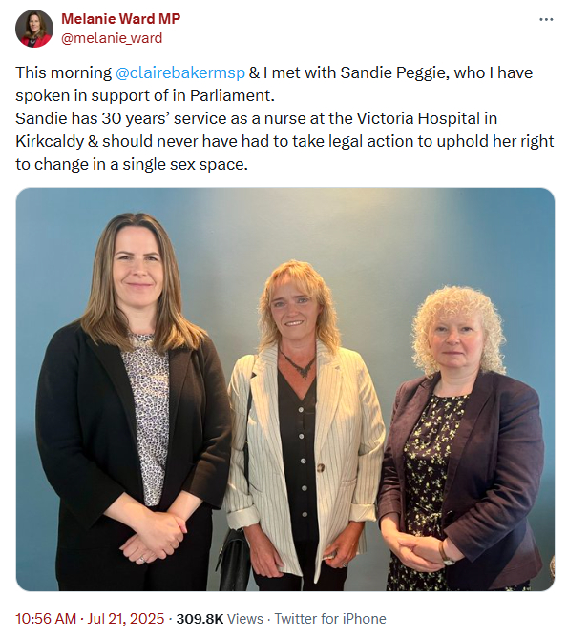
Task: Click the Twitter for iPhone source label
Action: click(330, 619)
